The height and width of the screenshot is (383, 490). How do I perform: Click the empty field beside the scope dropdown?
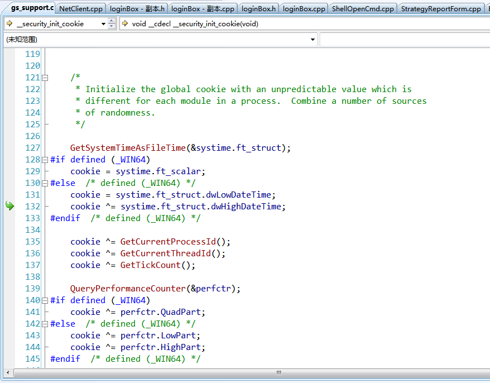(x=405, y=40)
